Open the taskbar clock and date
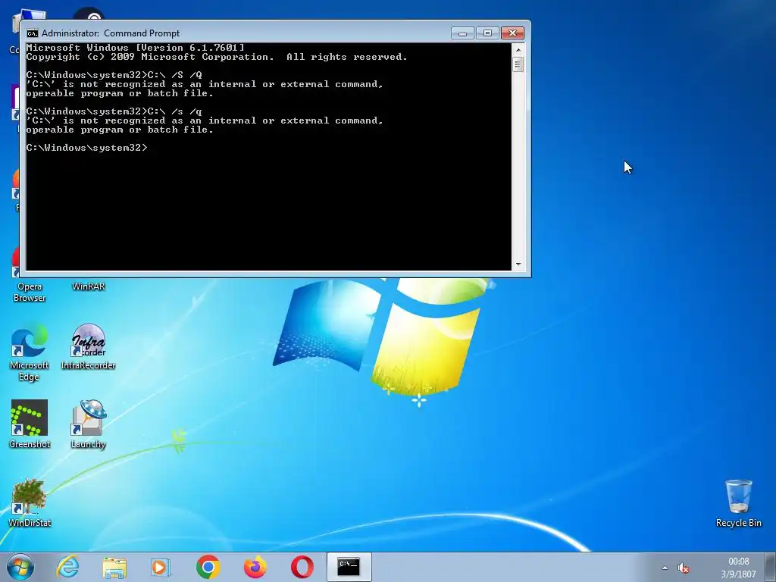The image size is (776, 582). tap(738, 568)
